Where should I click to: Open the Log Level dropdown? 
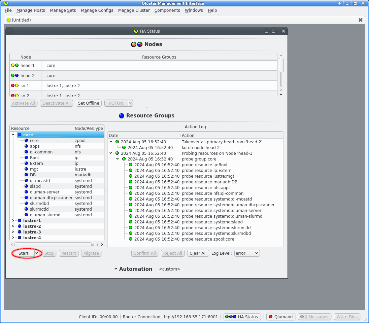click(247, 253)
